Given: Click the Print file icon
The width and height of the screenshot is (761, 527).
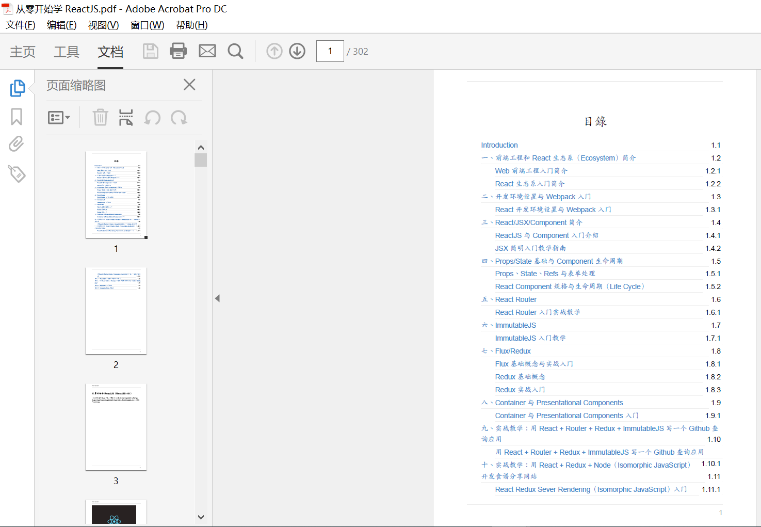Looking at the screenshot, I should click(178, 51).
